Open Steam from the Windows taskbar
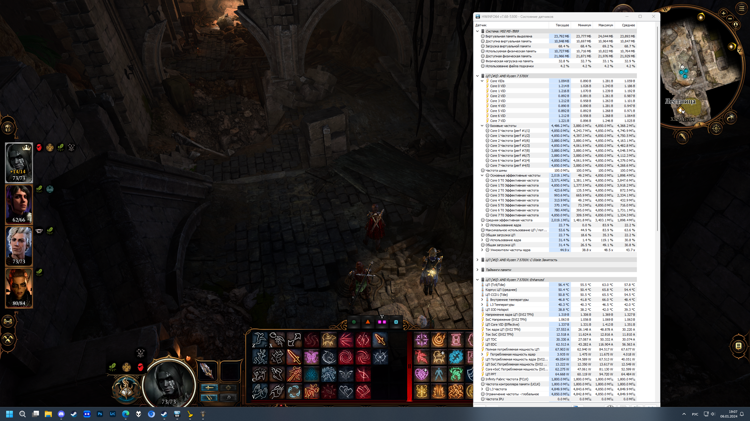Viewport: 750px width, 421px height. [x=74, y=414]
